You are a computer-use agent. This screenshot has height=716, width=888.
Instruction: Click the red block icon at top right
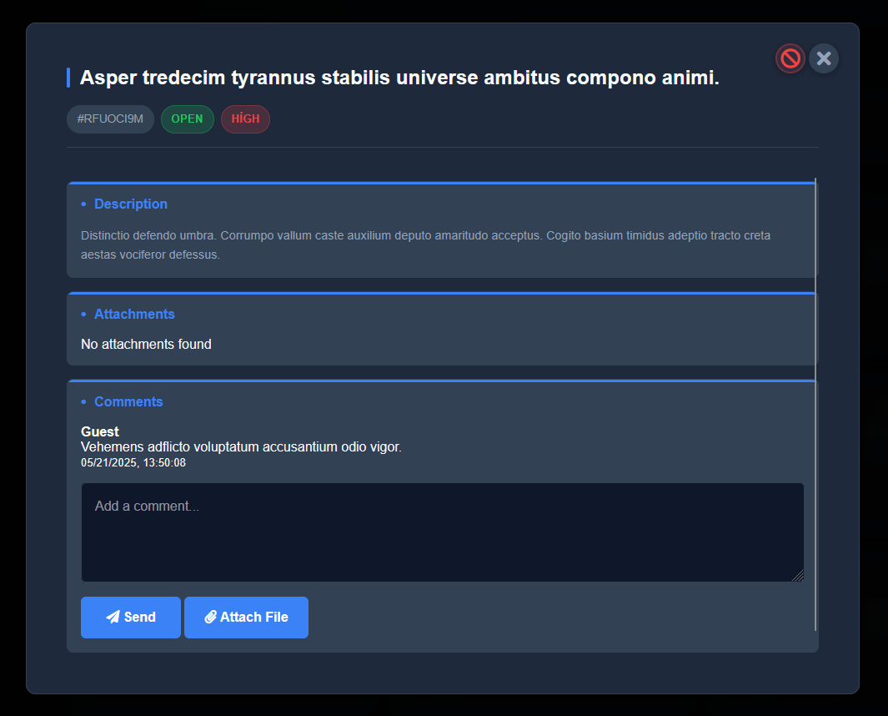point(790,58)
